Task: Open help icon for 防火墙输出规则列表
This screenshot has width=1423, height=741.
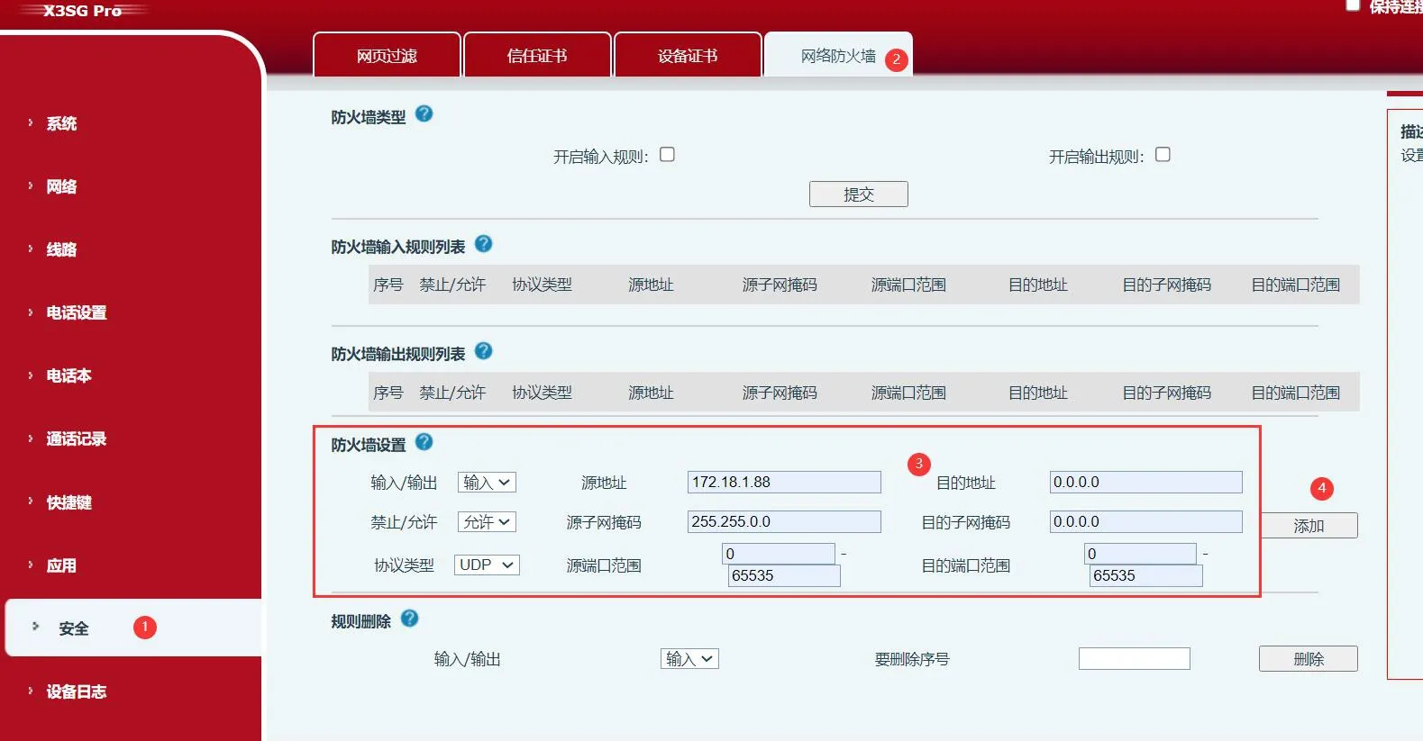Action: (x=483, y=351)
